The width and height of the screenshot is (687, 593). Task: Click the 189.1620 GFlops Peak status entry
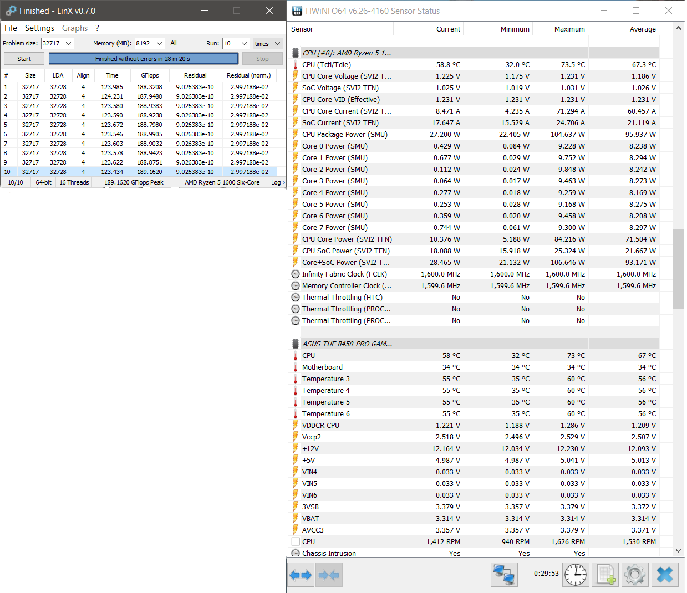(134, 182)
